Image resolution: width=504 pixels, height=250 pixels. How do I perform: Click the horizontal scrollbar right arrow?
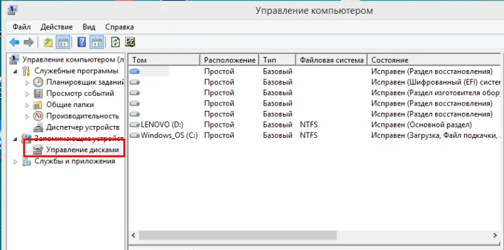coord(495,235)
